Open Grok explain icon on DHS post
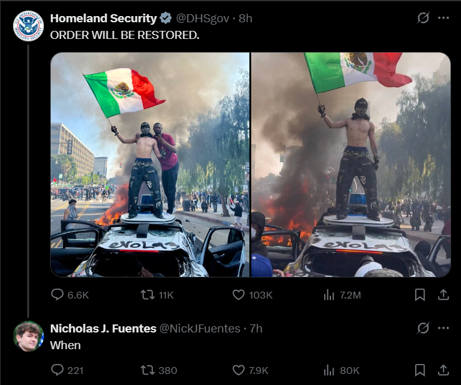This screenshot has height=385, width=461. tap(423, 18)
